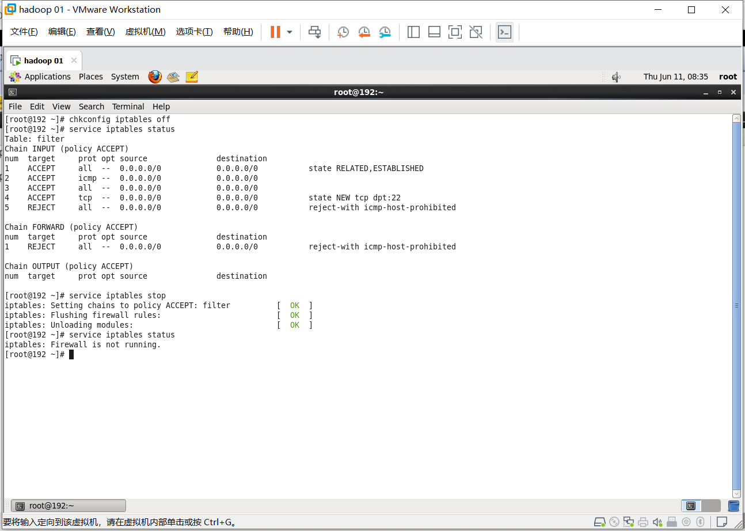
Task: Open the terminal window menu icon in the title bar
Action: [x=13, y=92]
